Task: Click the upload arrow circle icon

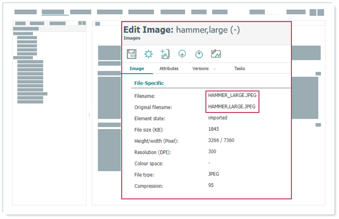Action: (182, 54)
